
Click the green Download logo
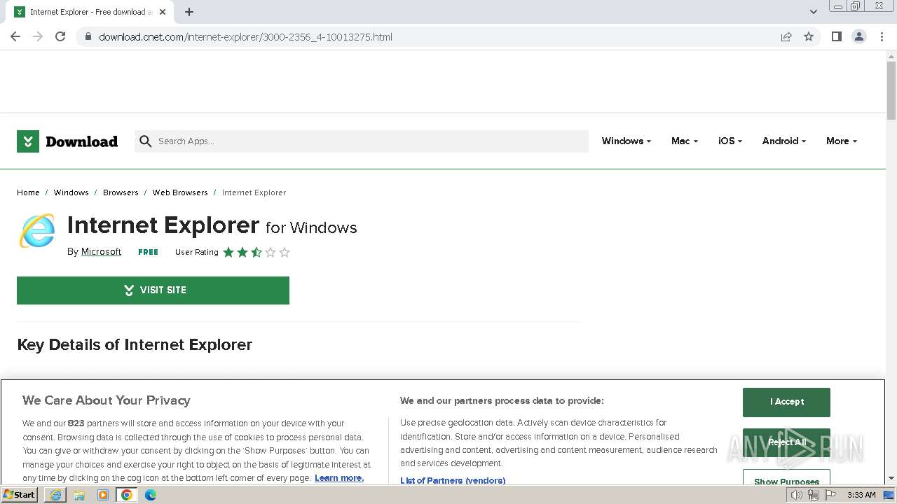click(x=67, y=141)
